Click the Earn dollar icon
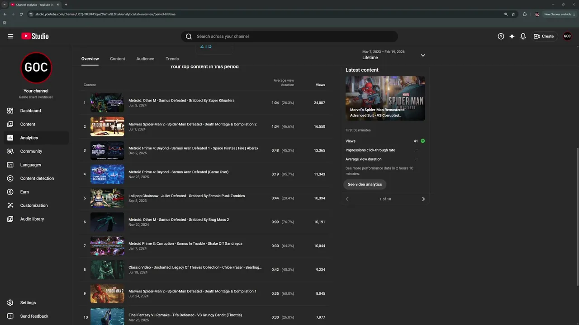 (x=10, y=192)
